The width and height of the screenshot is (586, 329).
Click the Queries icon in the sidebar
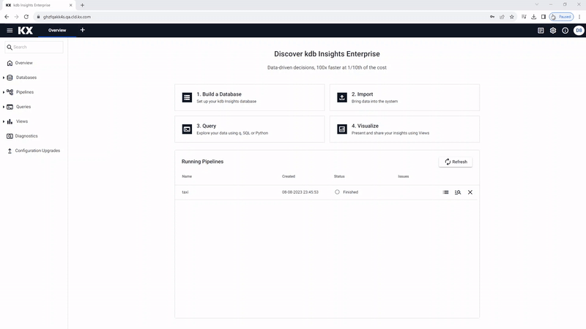click(x=10, y=107)
